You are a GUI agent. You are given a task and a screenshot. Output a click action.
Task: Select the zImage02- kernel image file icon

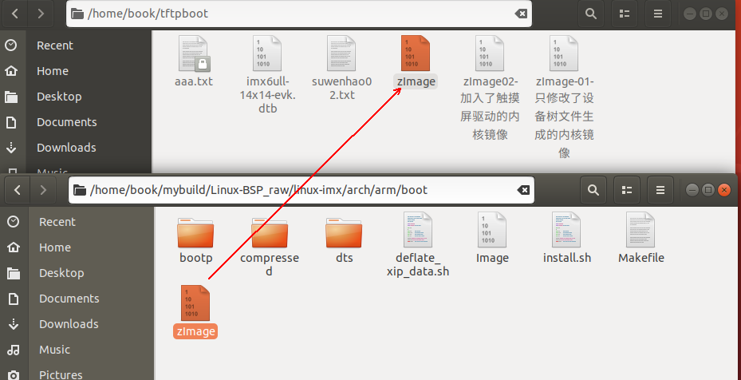pyautogui.click(x=490, y=53)
